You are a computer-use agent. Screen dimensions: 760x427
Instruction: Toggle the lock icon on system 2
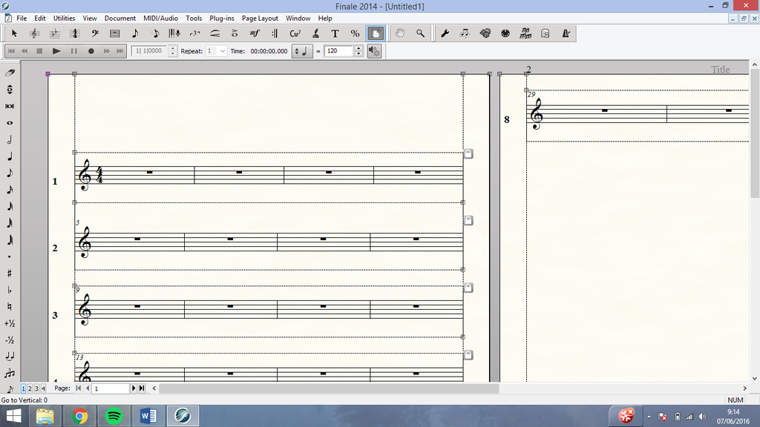(x=468, y=221)
